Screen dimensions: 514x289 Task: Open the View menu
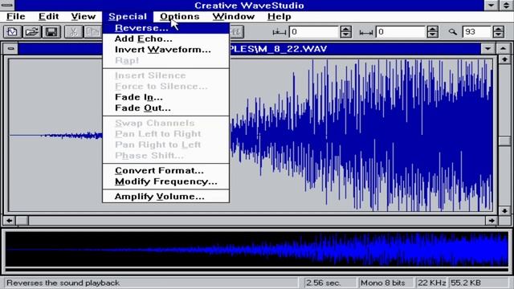click(84, 16)
